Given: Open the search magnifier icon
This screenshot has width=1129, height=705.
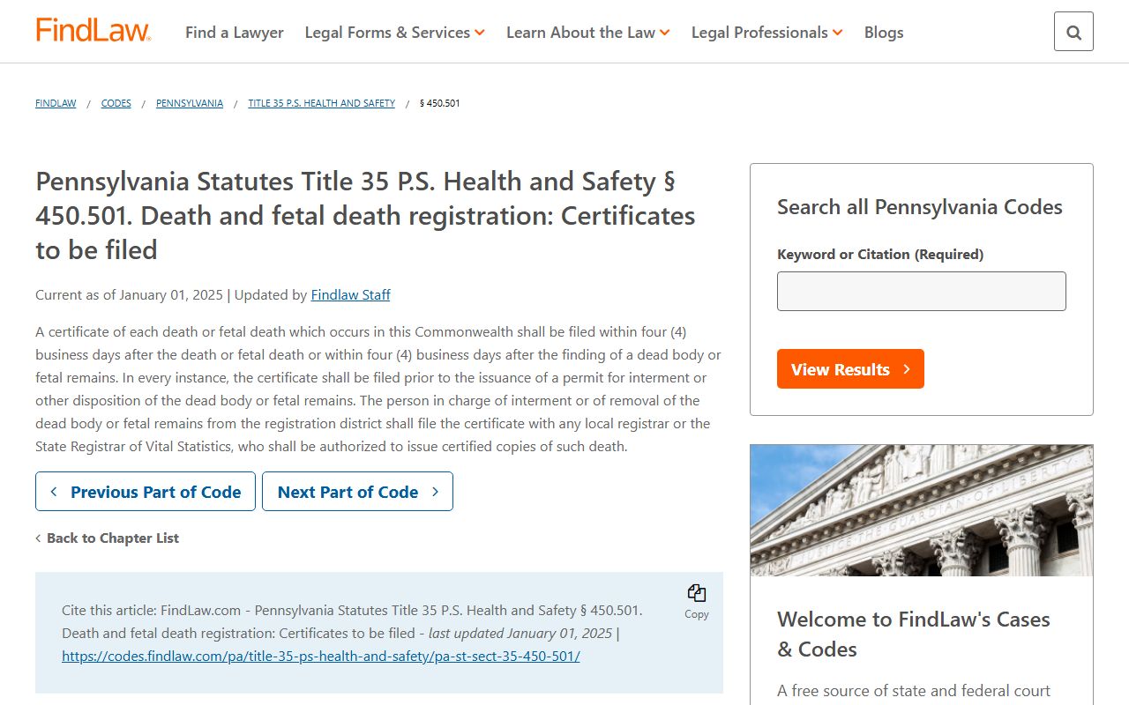Looking at the screenshot, I should (1073, 32).
